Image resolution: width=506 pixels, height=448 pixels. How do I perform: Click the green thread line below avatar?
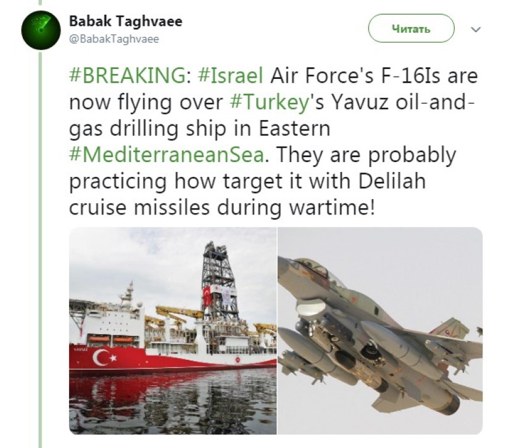pyautogui.click(x=41, y=246)
